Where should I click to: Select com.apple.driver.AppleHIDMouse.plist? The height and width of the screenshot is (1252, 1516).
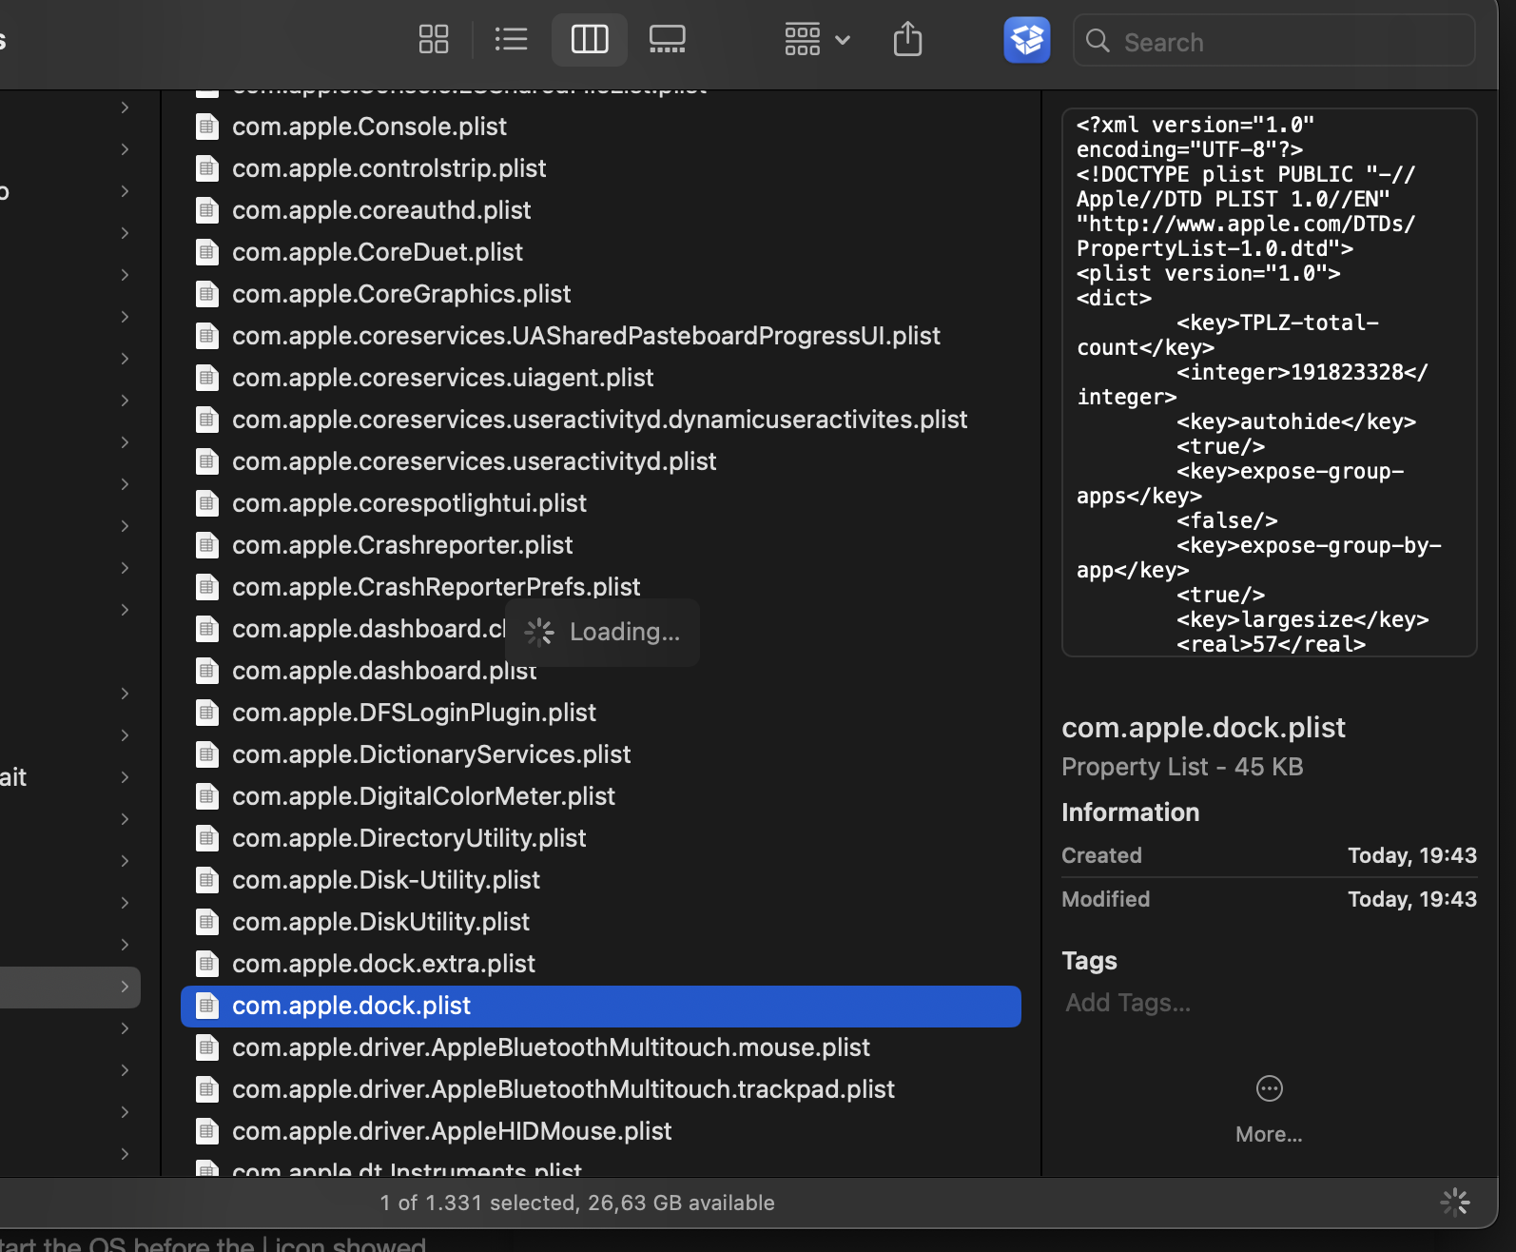452,1131
